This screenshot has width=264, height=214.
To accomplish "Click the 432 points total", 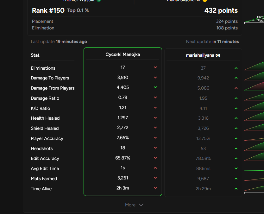I will coord(221,10).
